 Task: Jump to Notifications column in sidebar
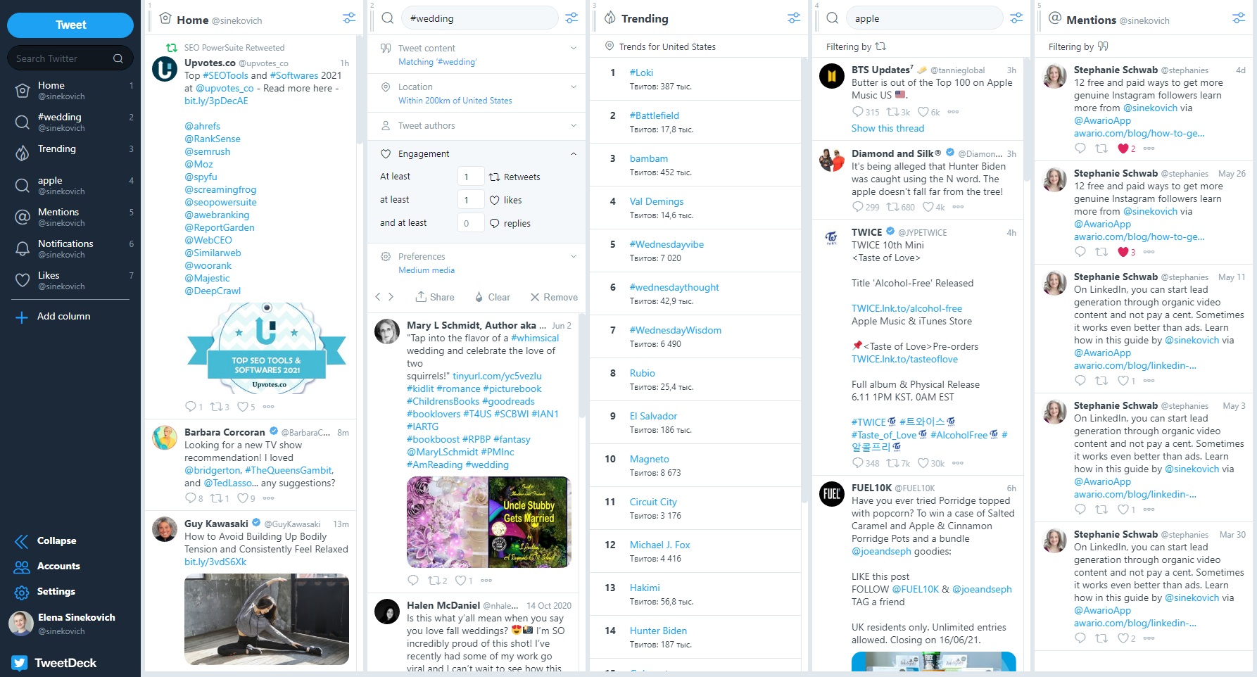(70, 248)
